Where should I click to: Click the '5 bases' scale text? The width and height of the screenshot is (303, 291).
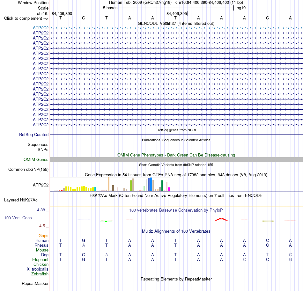coord(110,8)
